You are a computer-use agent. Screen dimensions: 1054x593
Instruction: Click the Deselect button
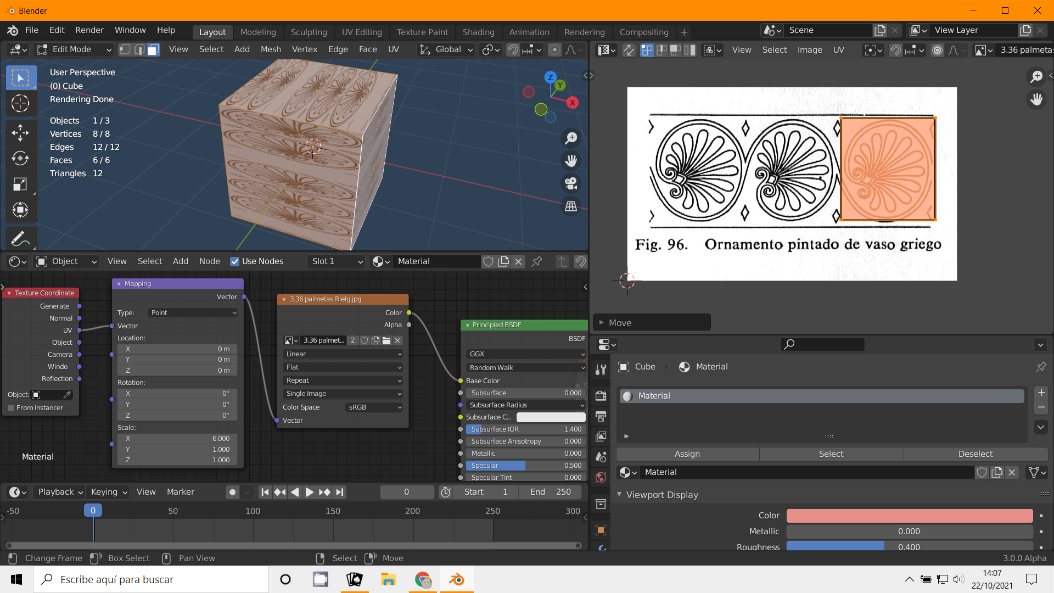[x=975, y=454]
